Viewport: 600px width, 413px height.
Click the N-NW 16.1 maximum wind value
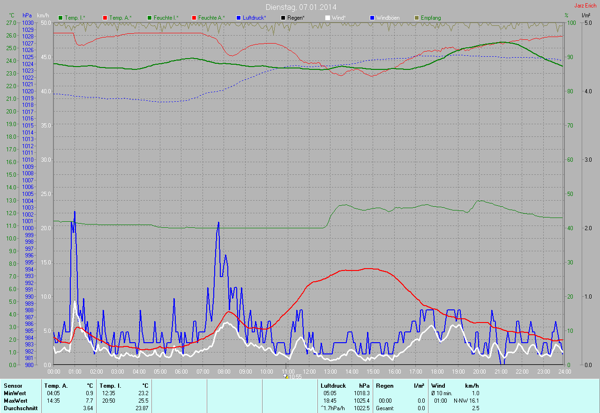pos(466,401)
